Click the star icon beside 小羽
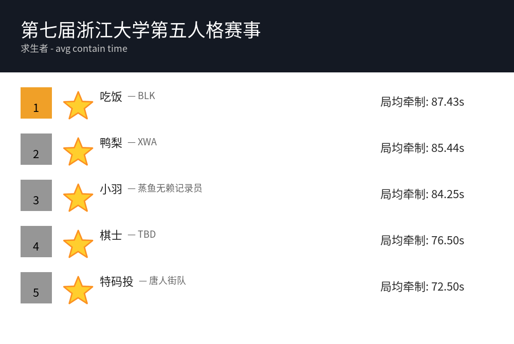 tap(78, 198)
